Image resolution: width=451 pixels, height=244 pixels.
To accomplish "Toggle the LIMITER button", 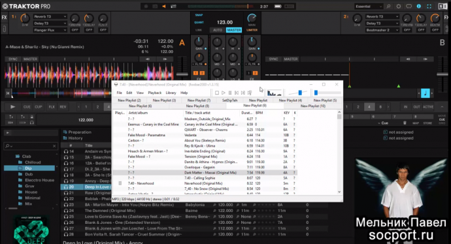I will 252,30.
